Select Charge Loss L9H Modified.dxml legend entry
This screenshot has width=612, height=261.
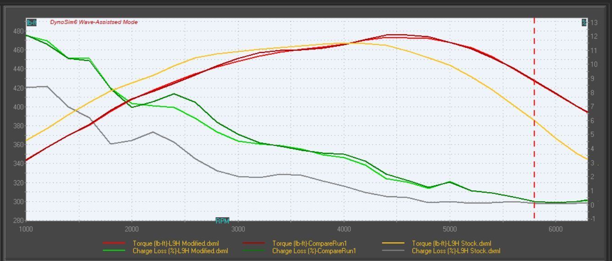pos(180,251)
